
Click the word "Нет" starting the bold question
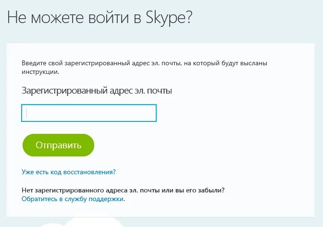pyautogui.click(x=27, y=190)
